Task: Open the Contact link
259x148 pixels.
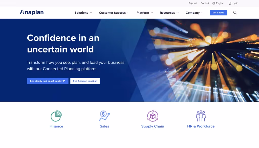Action: pos(205,3)
